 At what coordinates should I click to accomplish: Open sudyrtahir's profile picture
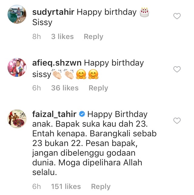17,14
